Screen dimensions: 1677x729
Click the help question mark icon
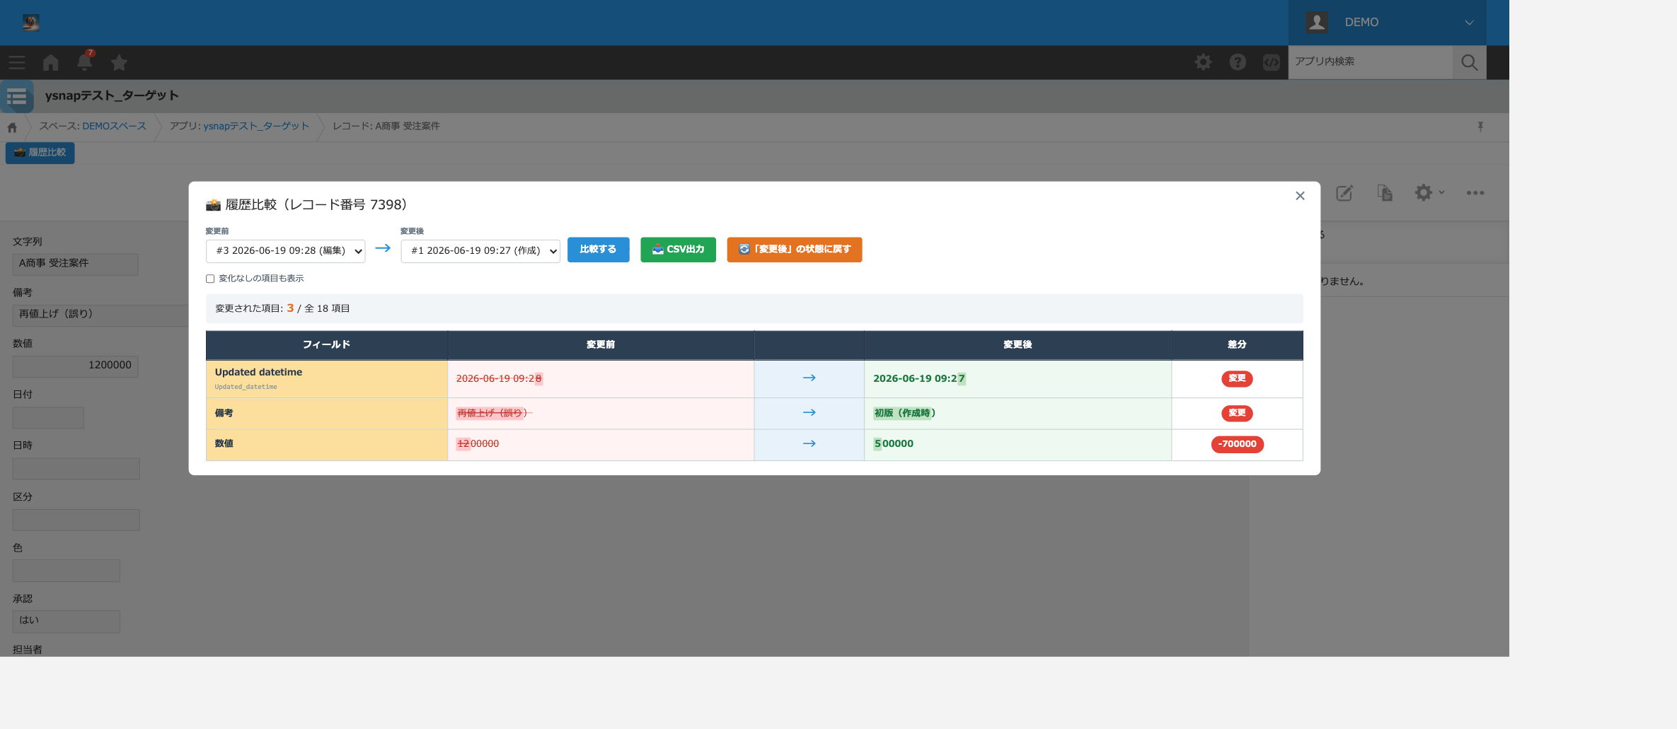[1238, 62]
